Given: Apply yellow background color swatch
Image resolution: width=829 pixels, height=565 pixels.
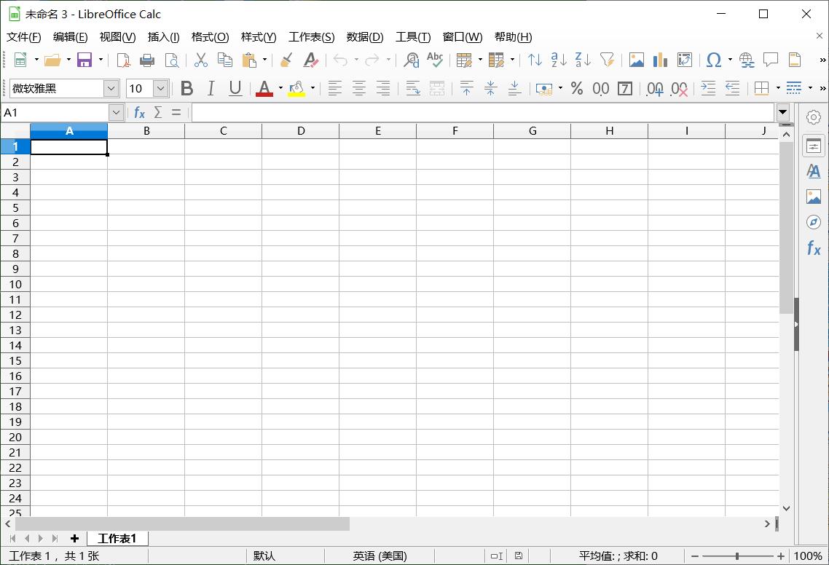Looking at the screenshot, I should (x=296, y=88).
